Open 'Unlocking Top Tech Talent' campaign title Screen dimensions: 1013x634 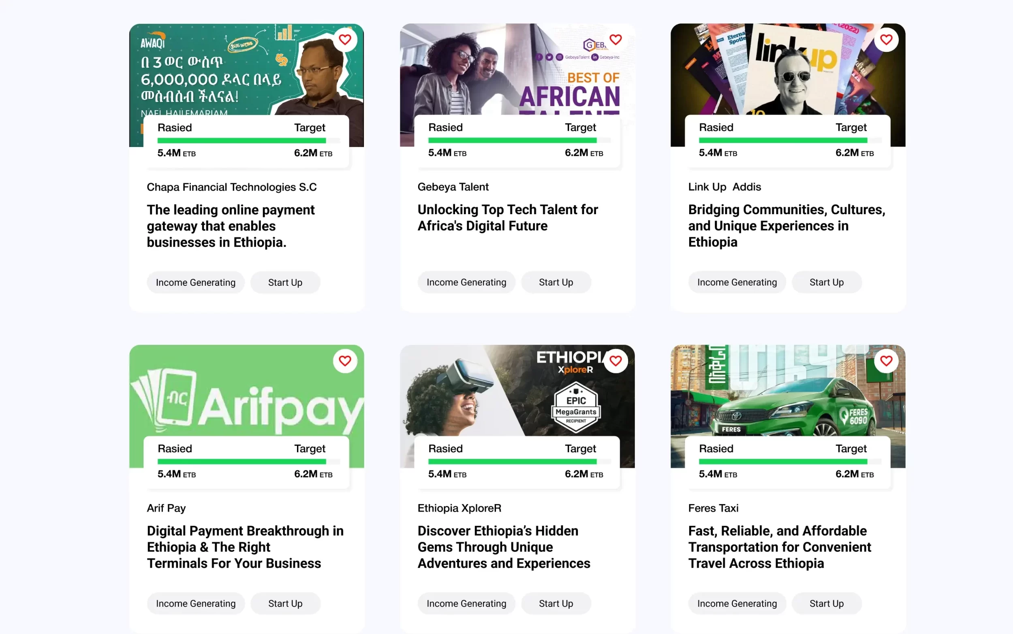(507, 218)
